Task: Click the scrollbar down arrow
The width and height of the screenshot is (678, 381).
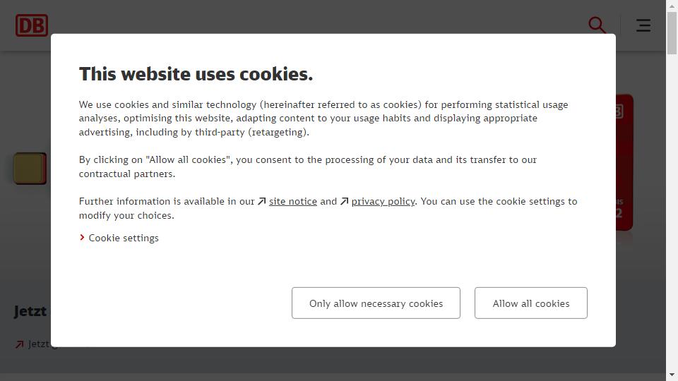Action: pyautogui.click(x=672, y=375)
